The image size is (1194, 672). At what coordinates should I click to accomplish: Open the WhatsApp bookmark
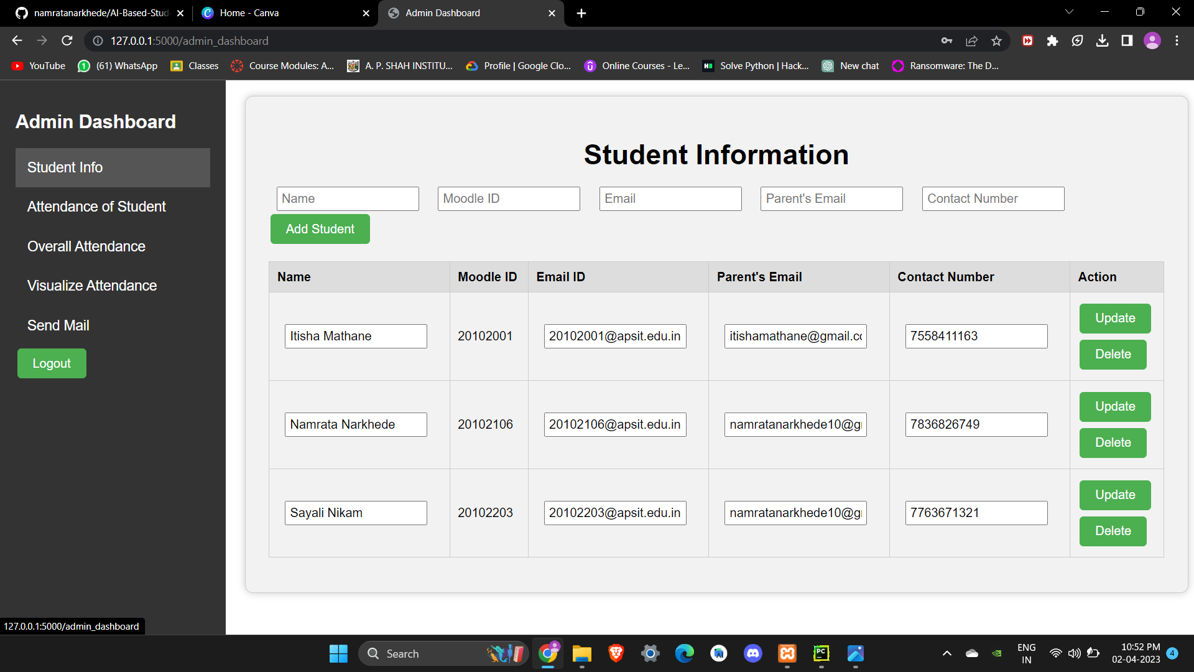click(117, 65)
